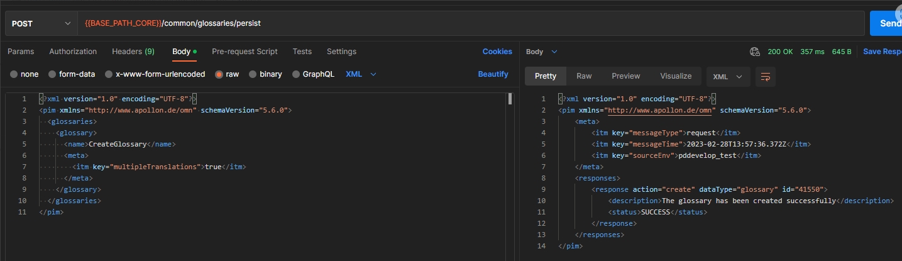Viewport: 902px width, 261px height.
Task: Switch to the Params tab
Action: pos(21,52)
